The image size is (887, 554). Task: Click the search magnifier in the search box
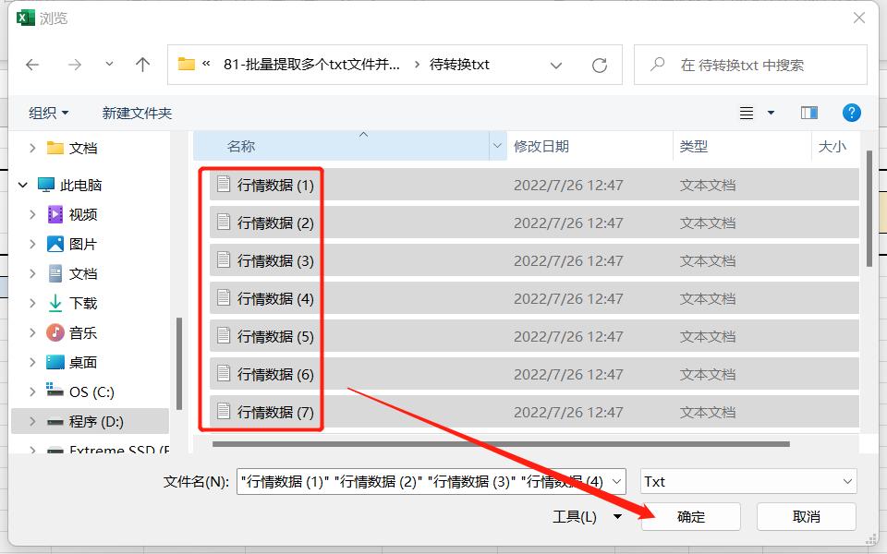[x=656, y=65]
